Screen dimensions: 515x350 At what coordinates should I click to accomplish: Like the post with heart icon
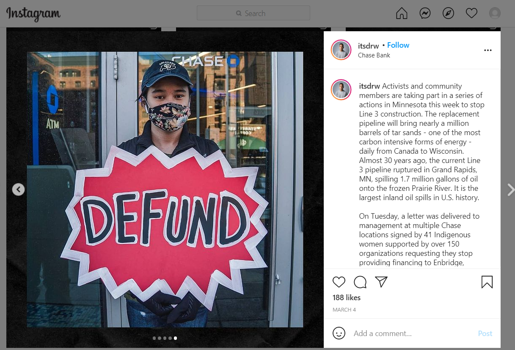point(339,282)
